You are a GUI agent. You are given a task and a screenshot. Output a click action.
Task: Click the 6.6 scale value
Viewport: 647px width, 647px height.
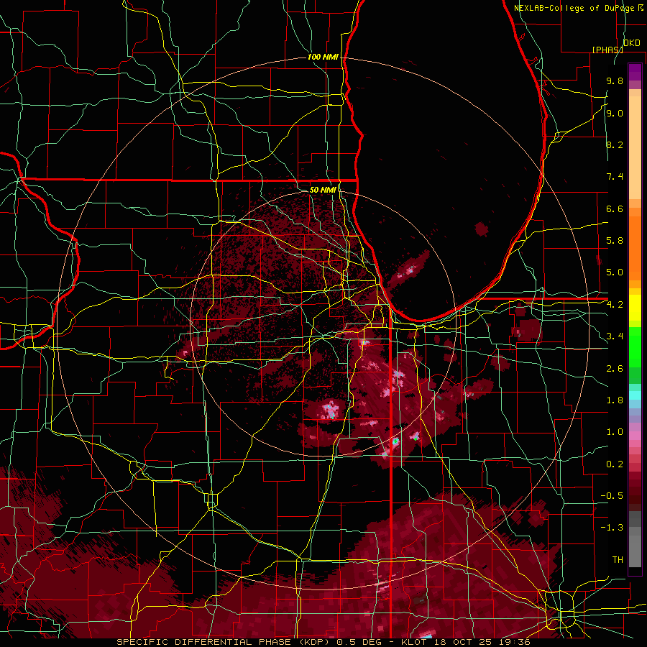[615, 208]
